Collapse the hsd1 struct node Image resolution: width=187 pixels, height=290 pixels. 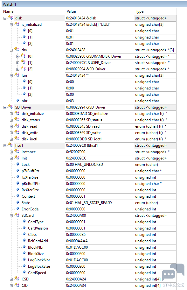(x=5, y=145)
